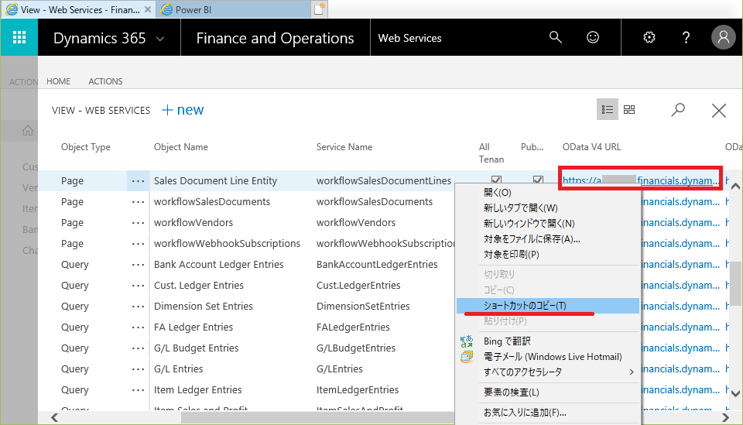Click the home icon in left sidebar
The height and width of the screenshot is (425, 743).
[x=28, y=130]
